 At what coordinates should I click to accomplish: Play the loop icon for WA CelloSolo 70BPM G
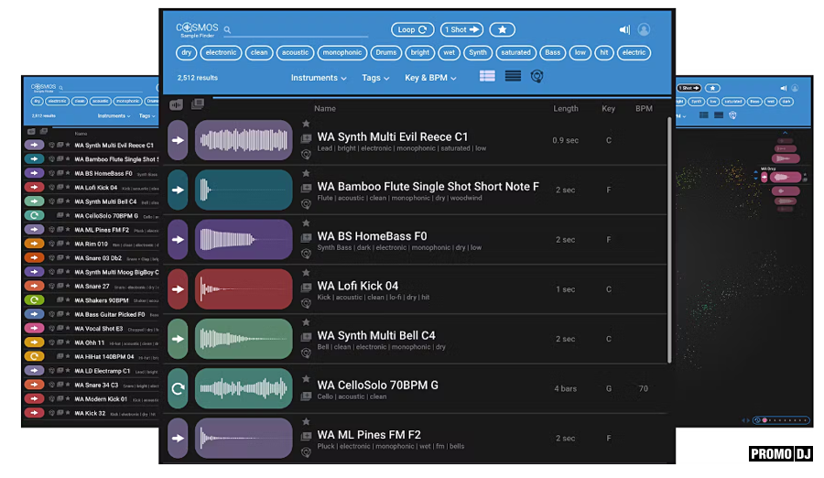pos(178,388)
